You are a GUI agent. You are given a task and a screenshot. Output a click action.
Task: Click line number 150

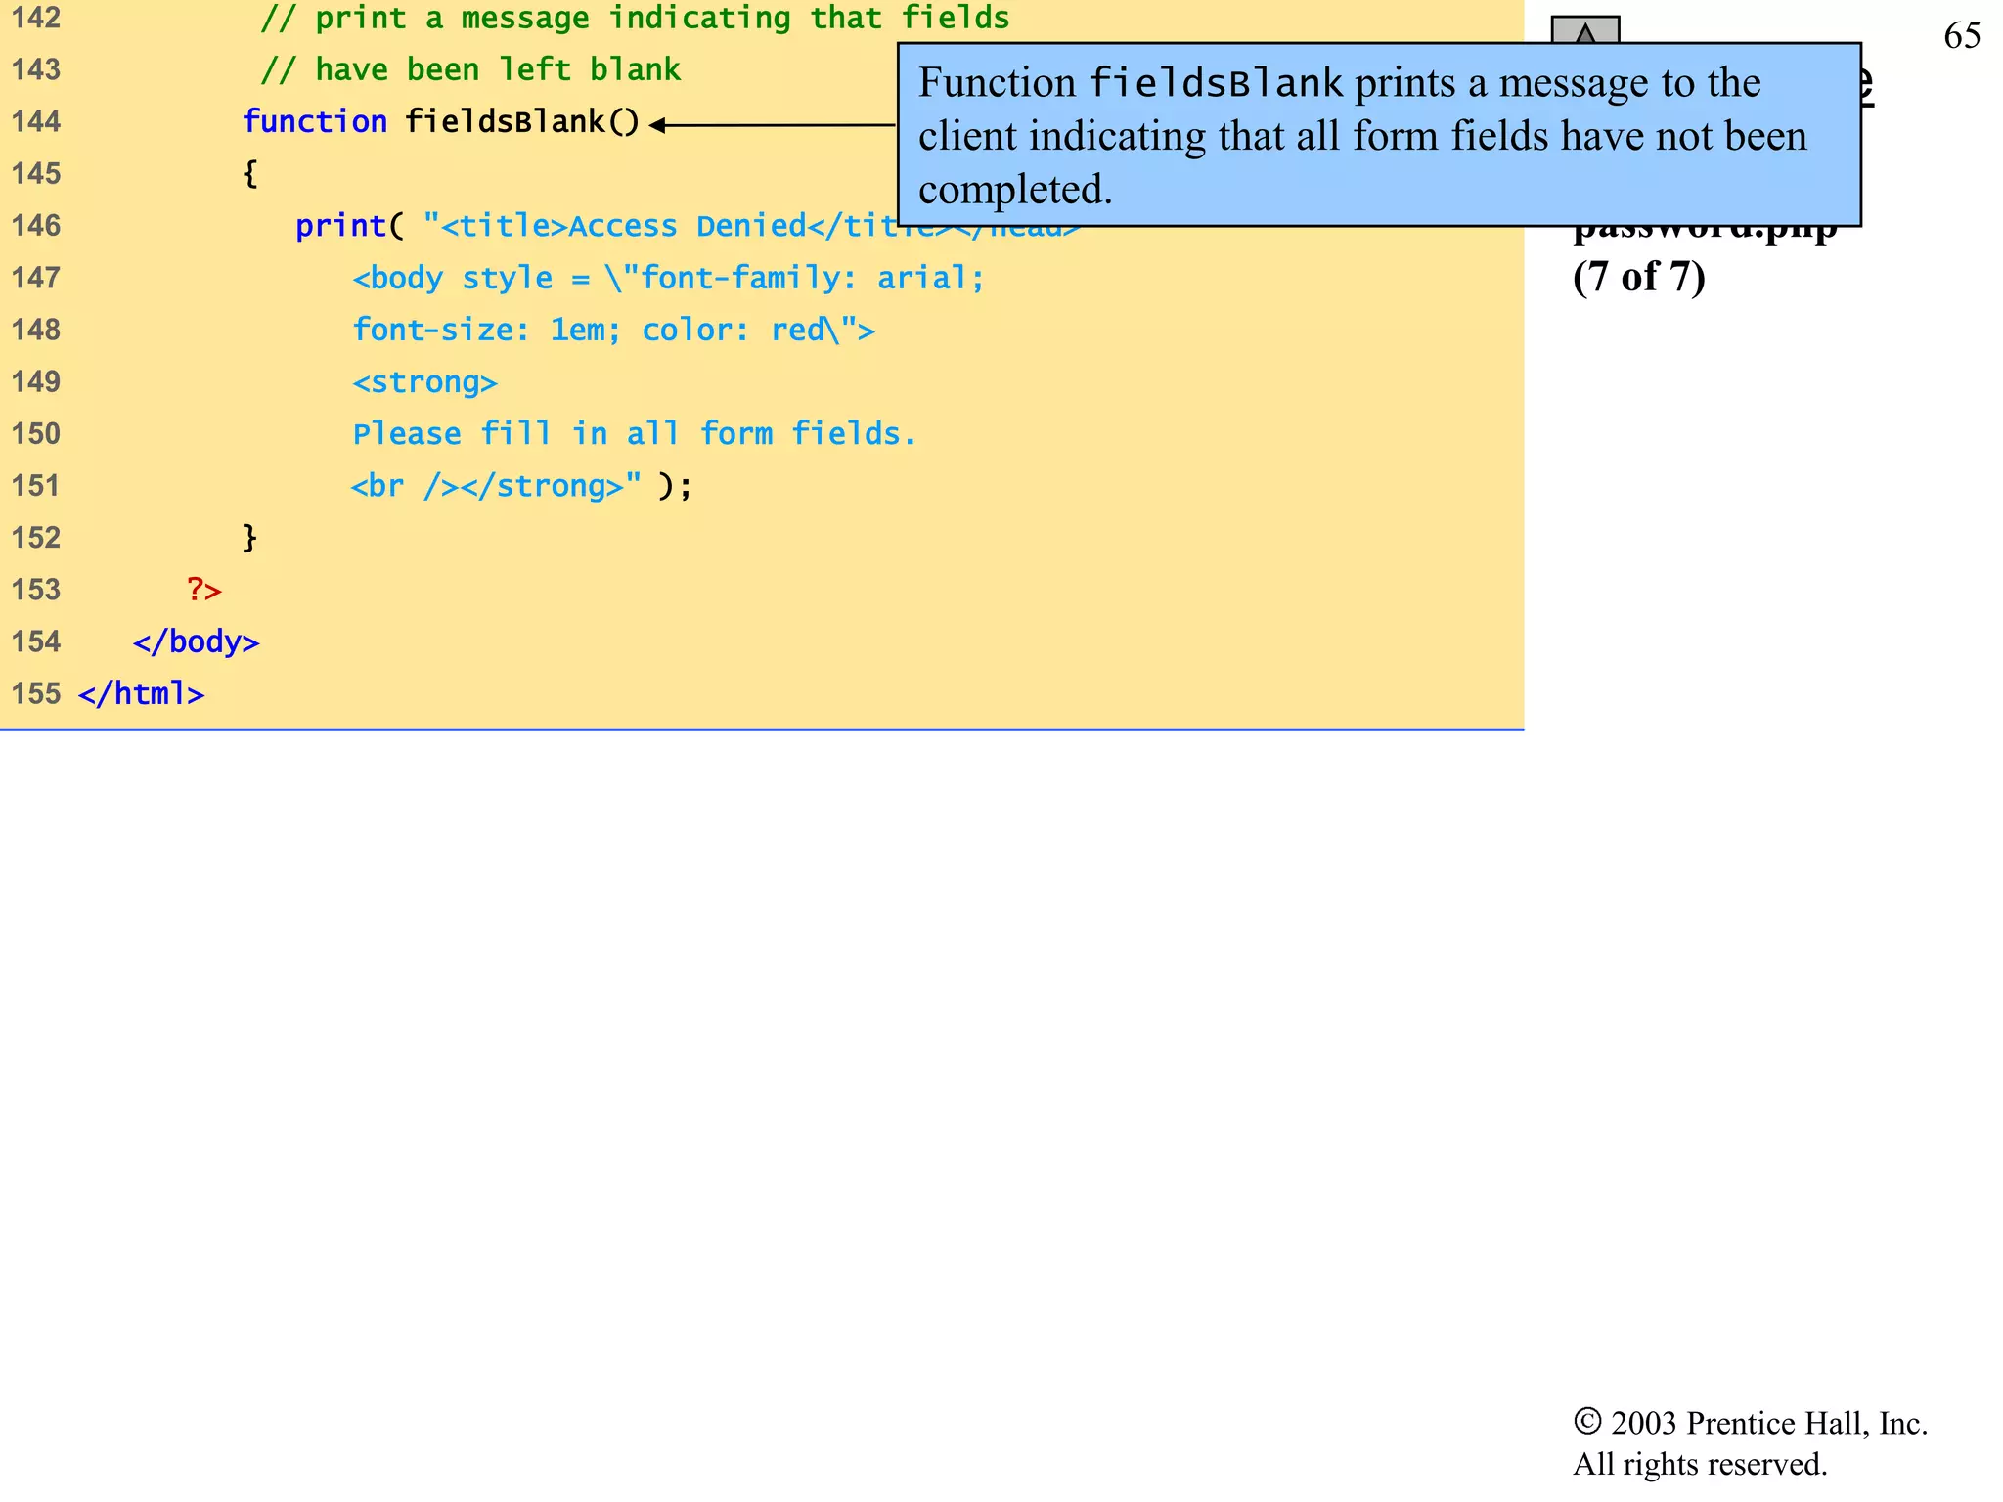click(36, 433)
